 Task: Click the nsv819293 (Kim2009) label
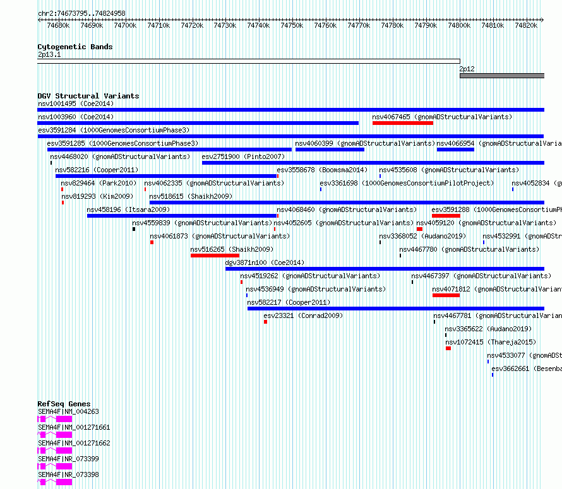tap(97, 197)
